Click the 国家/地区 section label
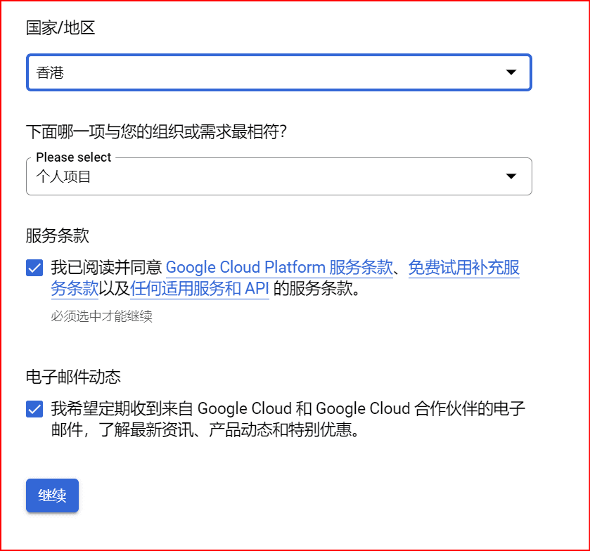This screenshot has width=590, height=551. (58, 27)
